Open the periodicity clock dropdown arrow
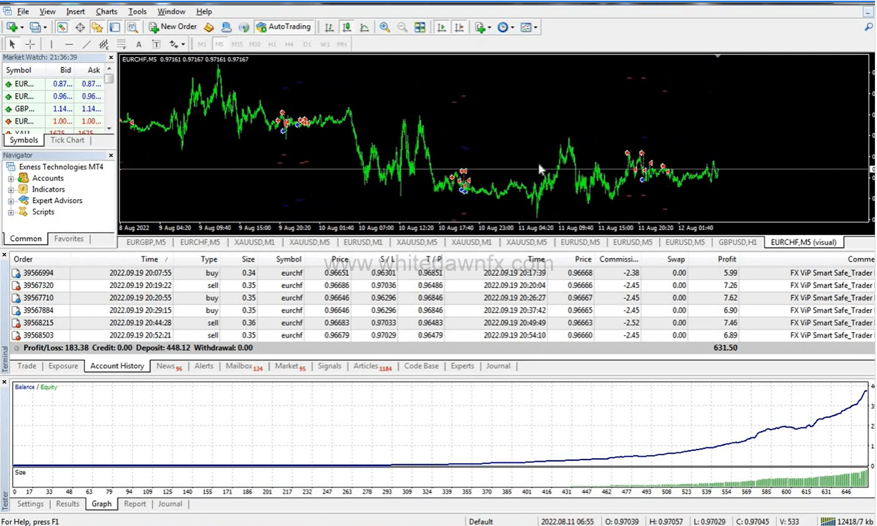Image resolution: width=877 pixels, height=526 pixels. 512,28
